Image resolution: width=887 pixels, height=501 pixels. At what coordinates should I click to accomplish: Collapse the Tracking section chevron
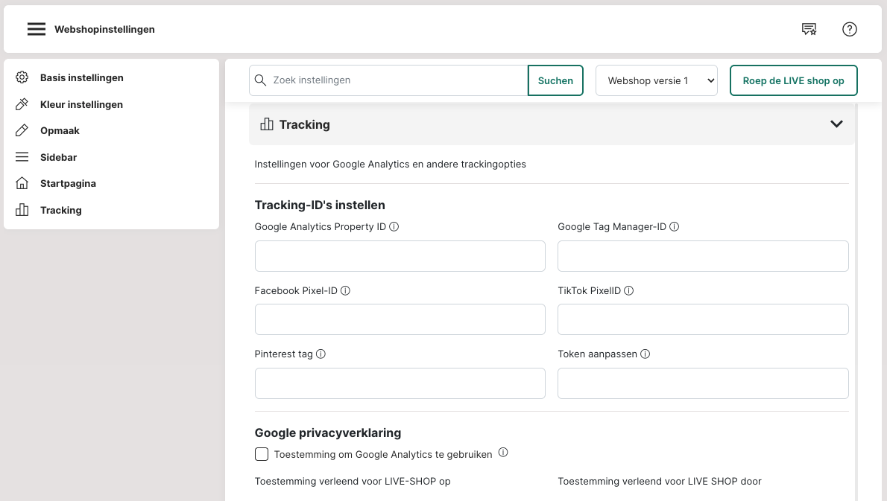pyautogui.click(x=836, y=124)
